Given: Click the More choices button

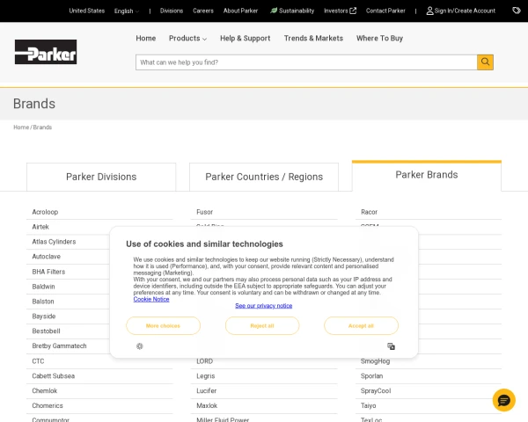Looking at the screenshot, I should [163, 326].
